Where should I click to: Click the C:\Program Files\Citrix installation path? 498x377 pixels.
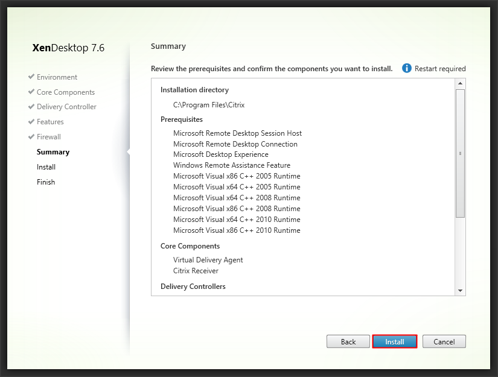pyautogui.click(x=208, y=105)
